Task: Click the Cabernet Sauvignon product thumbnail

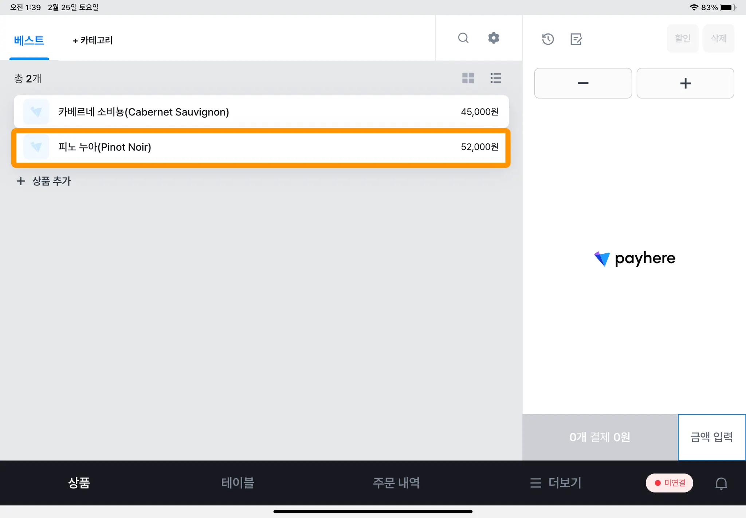Action: [36, 112]
